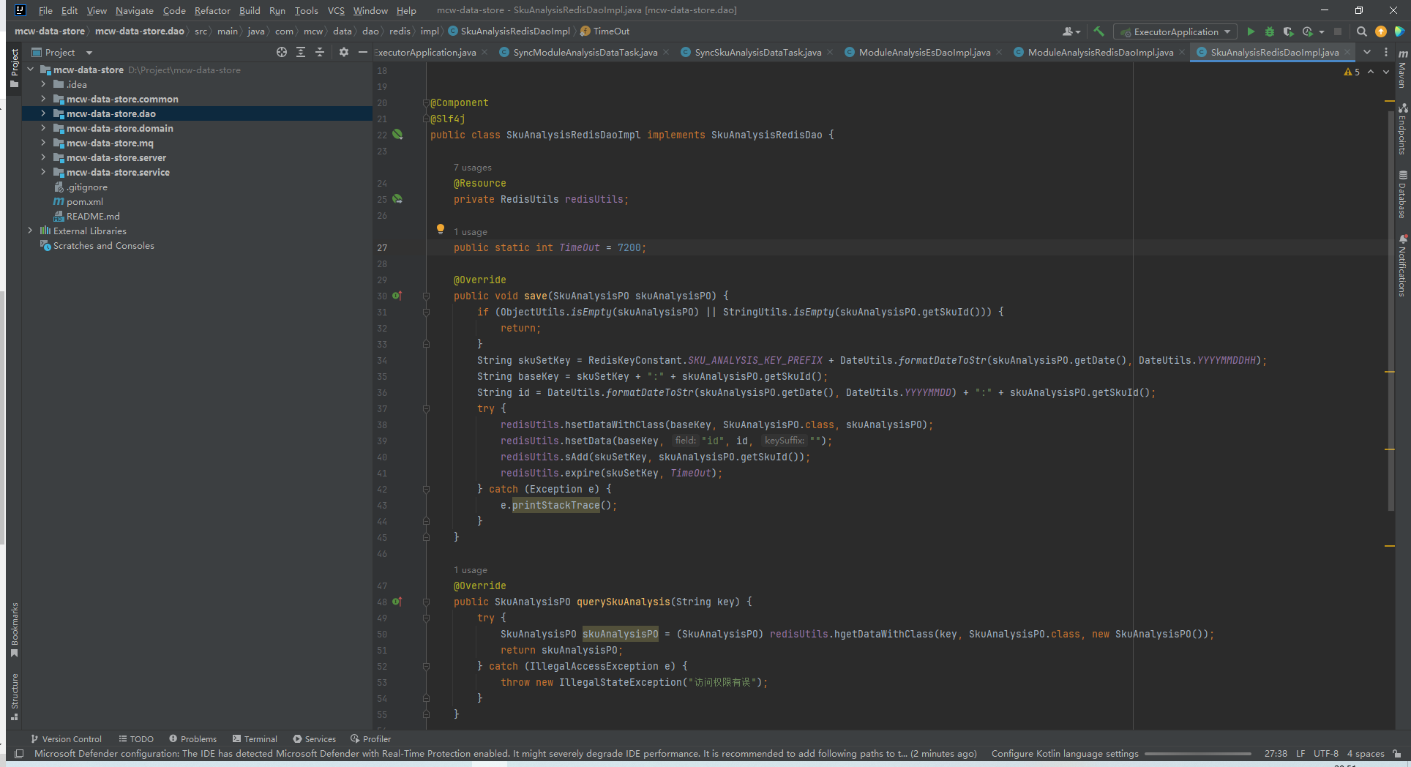
Task: Click Select Opened File target icon in Project panel
Action: click(282, 52)
